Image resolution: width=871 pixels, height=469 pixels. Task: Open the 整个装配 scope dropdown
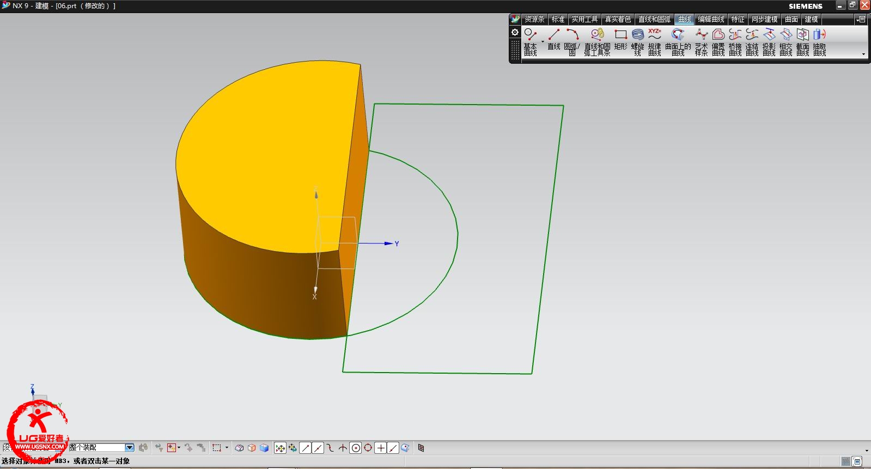130,448
